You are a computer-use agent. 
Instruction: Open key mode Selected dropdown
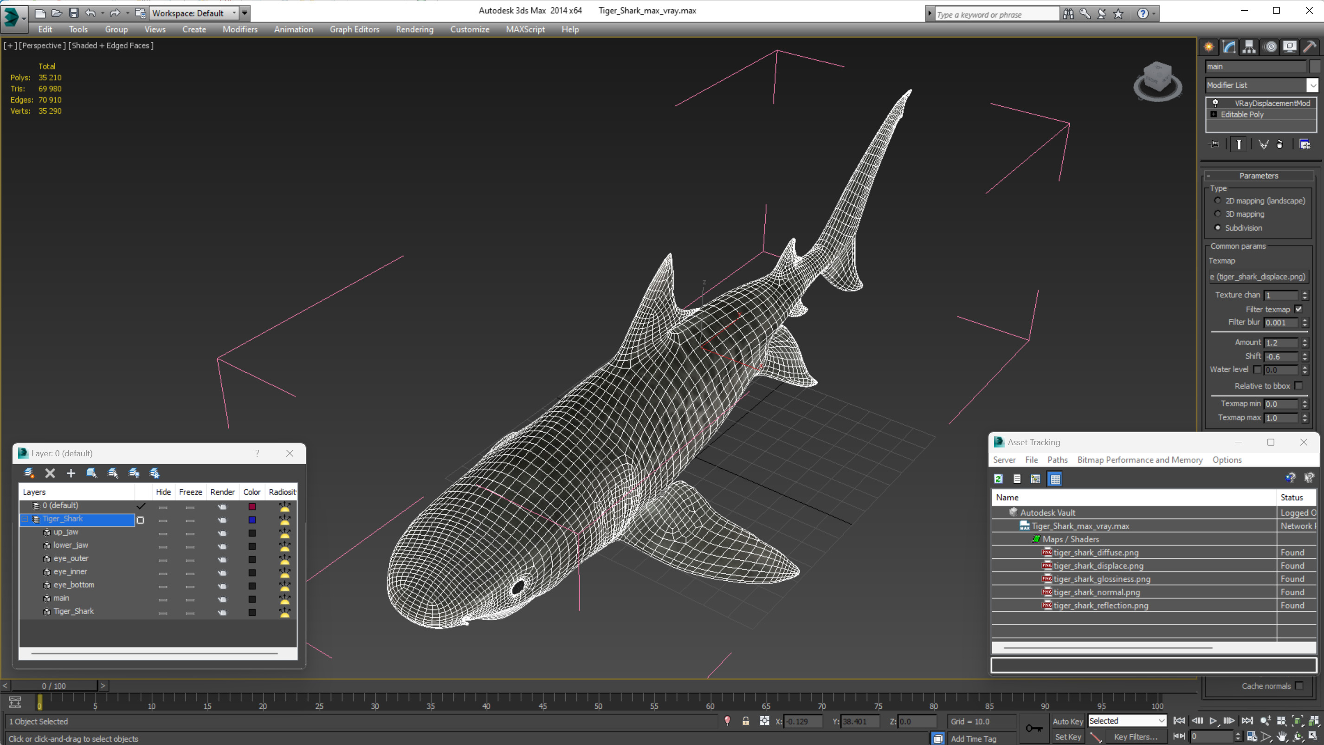pos(1127,721)
